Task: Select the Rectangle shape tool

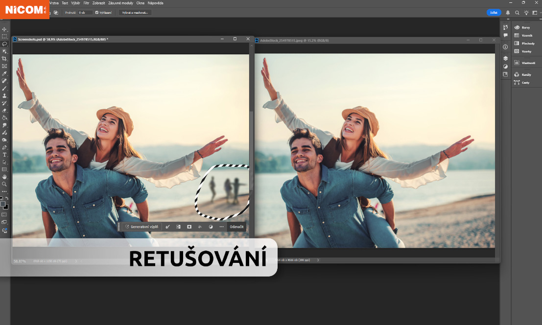Action: 4,169
